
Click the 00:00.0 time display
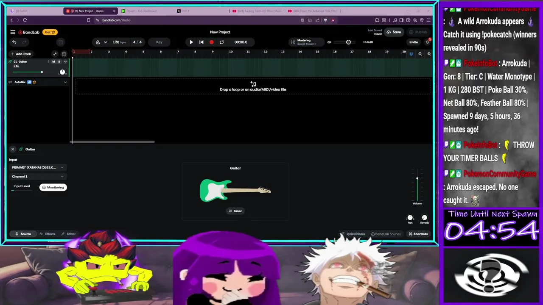click(x=241, y=42)
